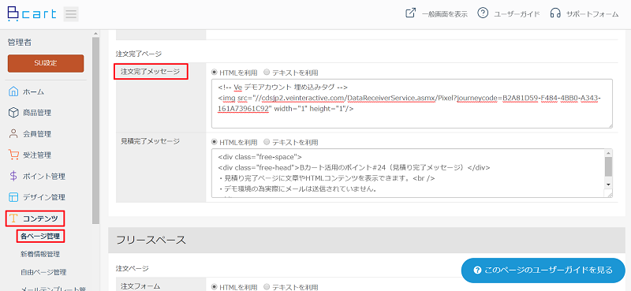
Task: Open ホーム menu item
Action: point(33,91)
